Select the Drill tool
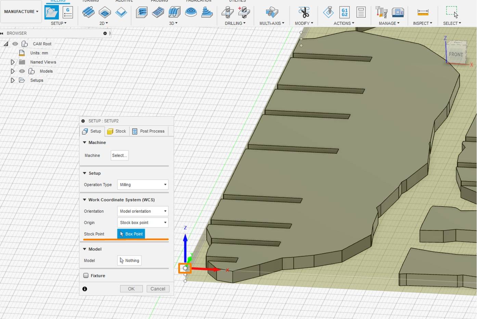This screenshot has width=477, height=319. point(228,13)
